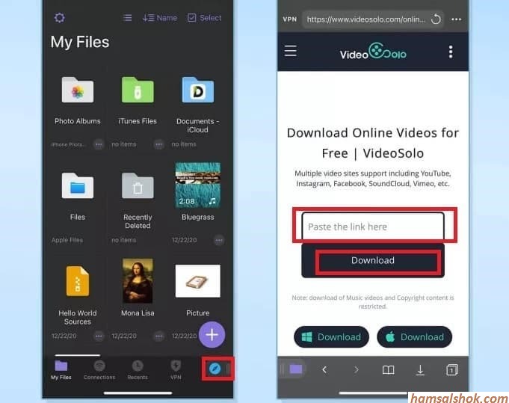This screenshot has height=403, width=509.
Task: Open the VideoSolo hamburger menu
Action: [291, 51]
